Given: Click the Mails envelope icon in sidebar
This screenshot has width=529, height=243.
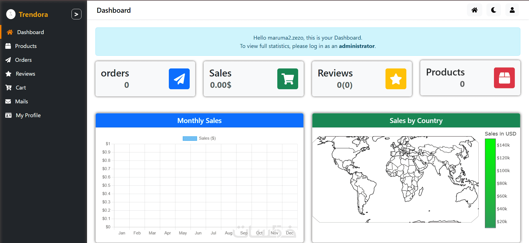Looking at the screenshot, I should [x=8, y=101].
